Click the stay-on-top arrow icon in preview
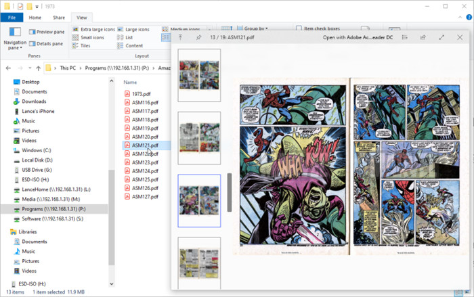474x297 pixels. click(x=181, y=37)
